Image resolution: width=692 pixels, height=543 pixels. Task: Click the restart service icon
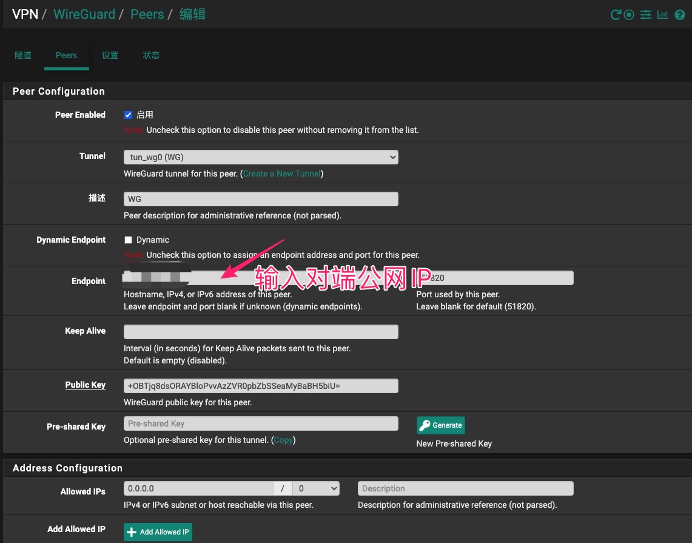[x=616, y=15]
